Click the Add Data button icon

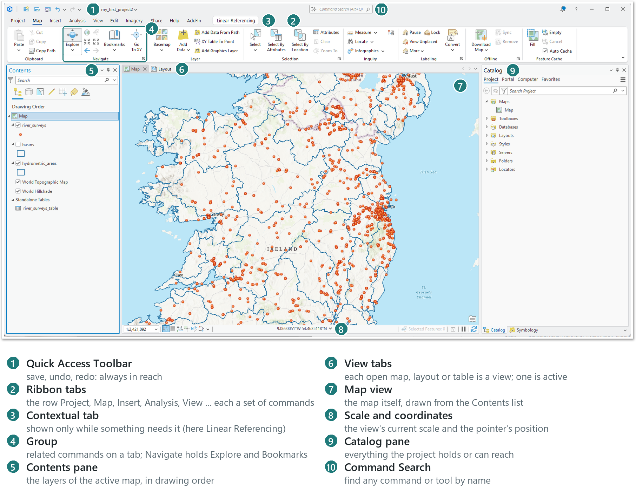coord(183,35)
